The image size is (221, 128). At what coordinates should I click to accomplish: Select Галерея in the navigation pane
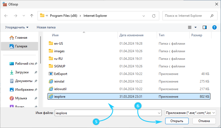click(x=19, y=46)
